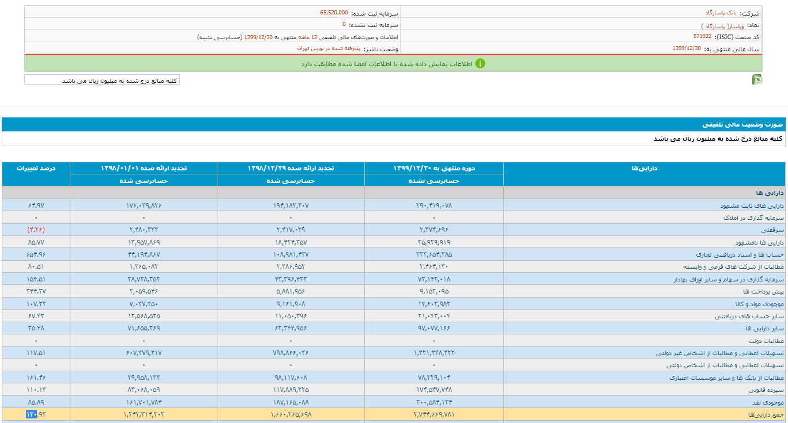788x423 pixels.
Task: Click the red negative percent in the سرقفلی row
Action: point(36,230)
